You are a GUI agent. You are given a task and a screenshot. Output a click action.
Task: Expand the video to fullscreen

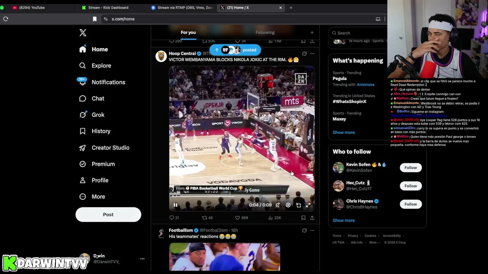click(x=308, y=205)
